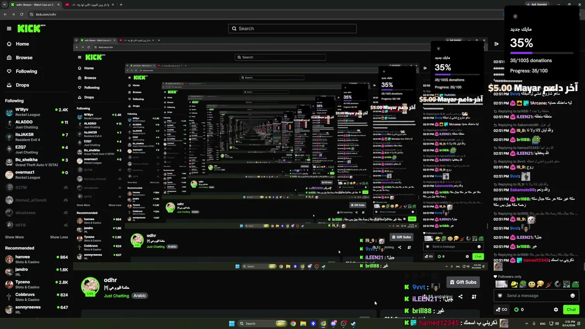The image size is (585, 329).
Task: Click the outermost Send a message input
Action: pos(537,296)
